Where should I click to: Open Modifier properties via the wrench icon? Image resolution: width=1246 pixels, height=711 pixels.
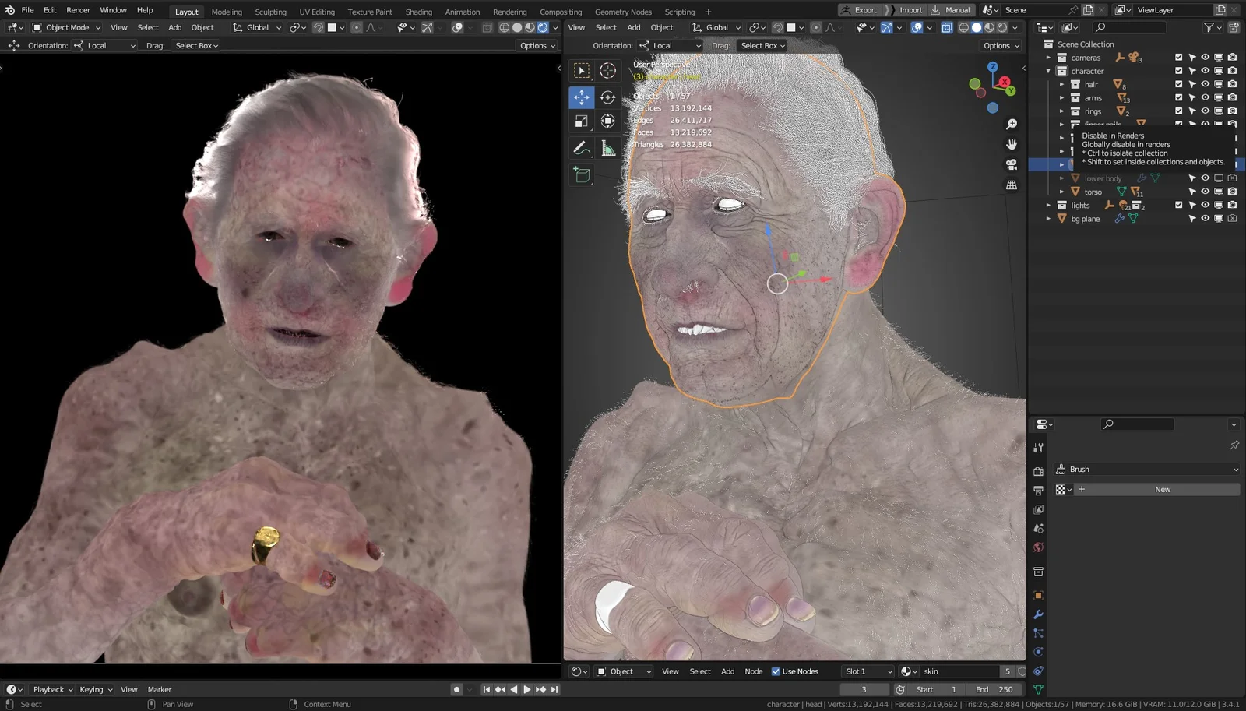1039,614
